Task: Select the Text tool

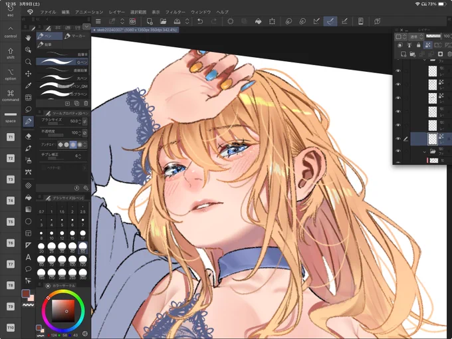Action: coord(28,257)
